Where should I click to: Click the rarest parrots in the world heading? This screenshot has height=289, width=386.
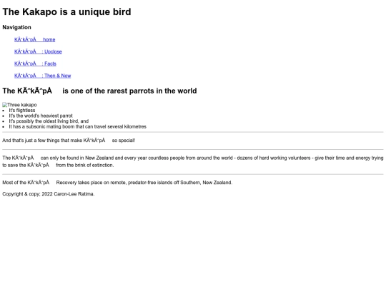tap(99, 91)
